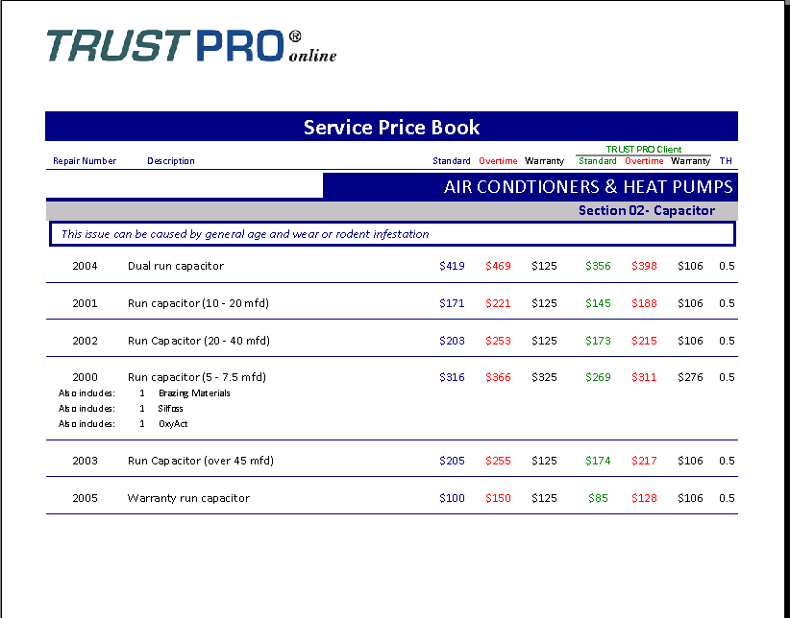The height and width of the screenshot is (618, 790).
Task: Click the $203 standard price
Action: pos(452,341)
